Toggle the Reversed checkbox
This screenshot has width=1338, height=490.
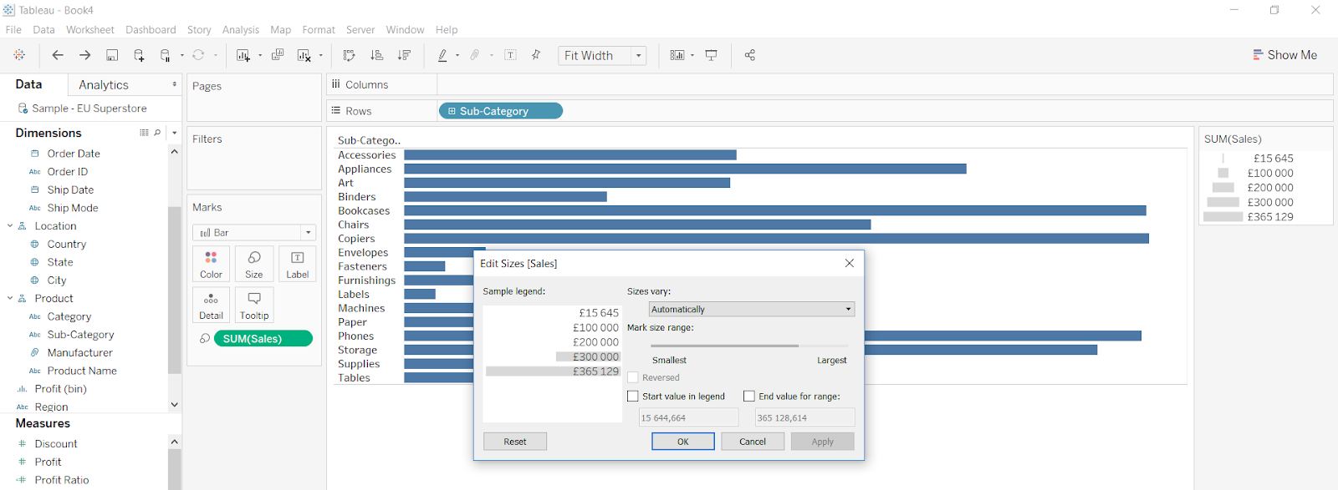(633, 377)
